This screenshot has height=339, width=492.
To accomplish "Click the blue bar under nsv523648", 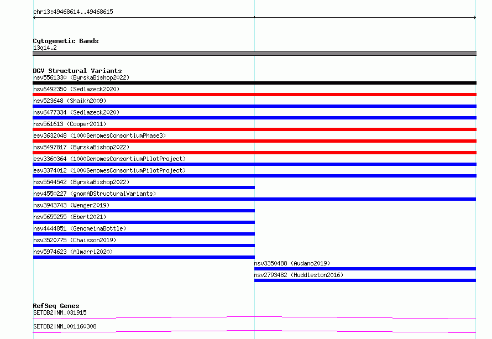I will point(254,106).
